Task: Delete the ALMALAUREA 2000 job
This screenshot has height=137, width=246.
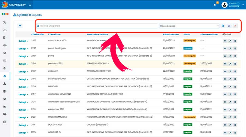Action: 235,41
